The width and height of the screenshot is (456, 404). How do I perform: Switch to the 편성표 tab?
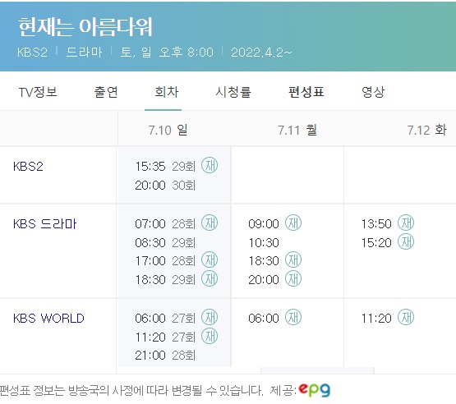pos(306,92)
